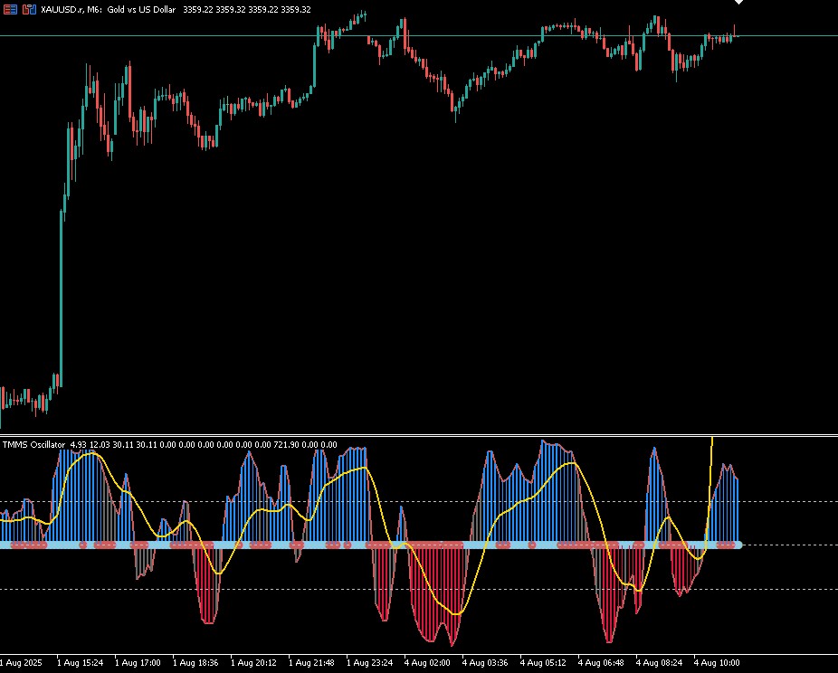
Task: Click the 4 Aug 06:48 time label
Action: pos(601,663)
